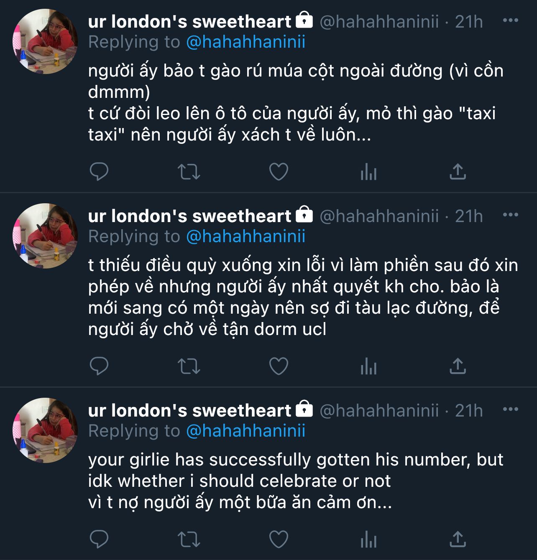Viewport: 537px width, 560px height.
Task: Open more menu on second tweet
Action: (x=510, y=215)
